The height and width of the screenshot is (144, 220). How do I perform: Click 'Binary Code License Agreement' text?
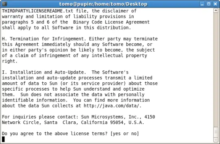click(112, 22)
